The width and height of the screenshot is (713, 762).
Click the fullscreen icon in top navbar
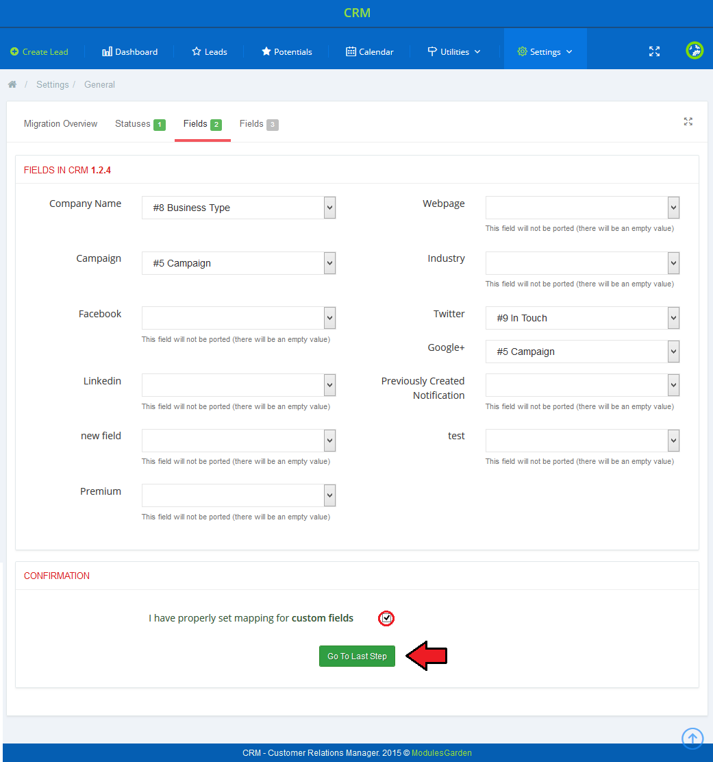[654, 51]
